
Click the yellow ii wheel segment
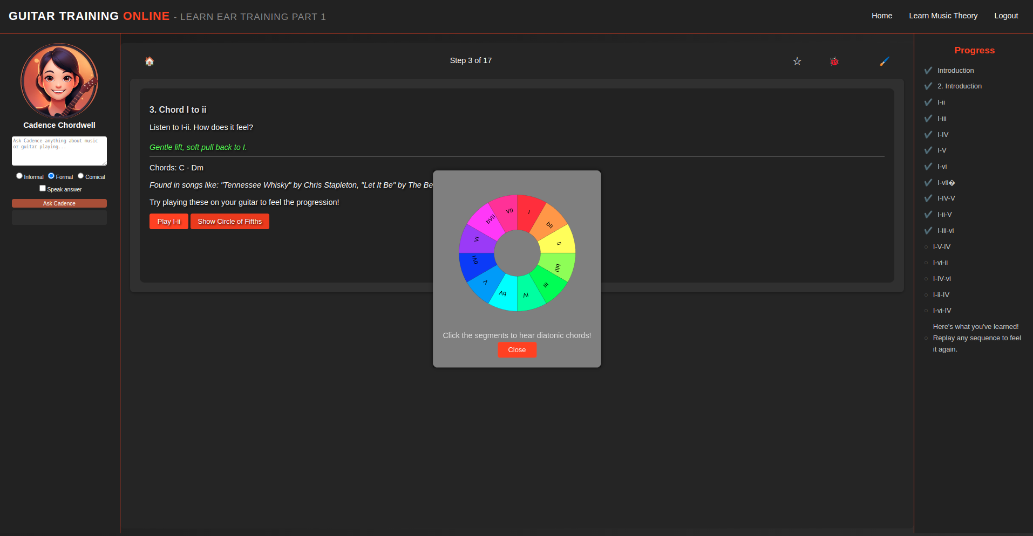[x=559, y=243]
